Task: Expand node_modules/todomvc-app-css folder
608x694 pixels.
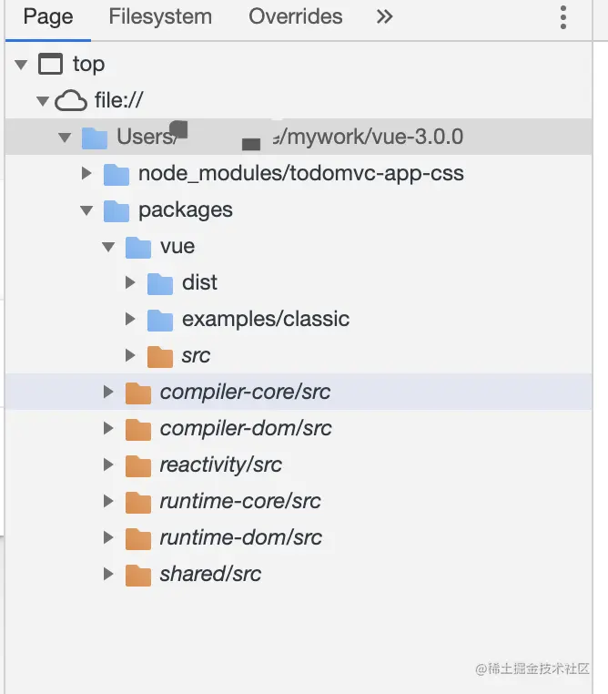Action: pyautogui.click(x=86, y=173)
